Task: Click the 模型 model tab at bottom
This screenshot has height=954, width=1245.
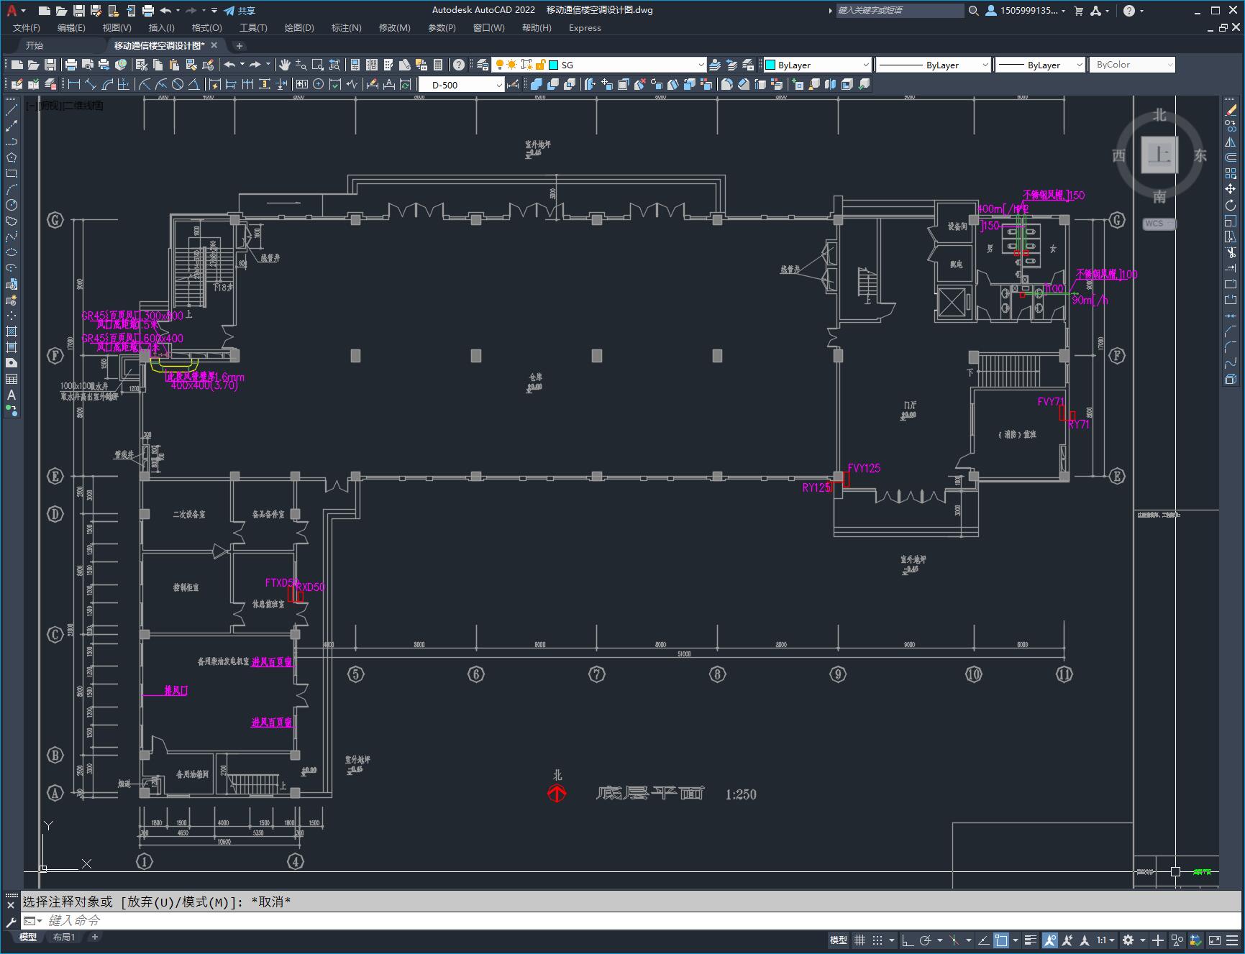Action: click(28, 937)
